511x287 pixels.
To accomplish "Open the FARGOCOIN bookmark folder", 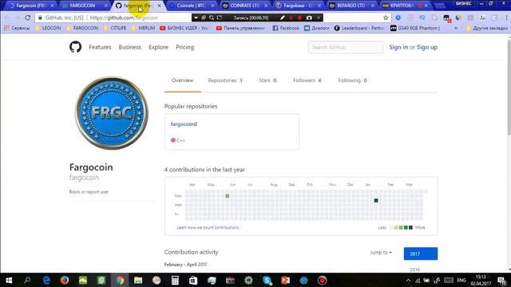I will click(82, 29).
